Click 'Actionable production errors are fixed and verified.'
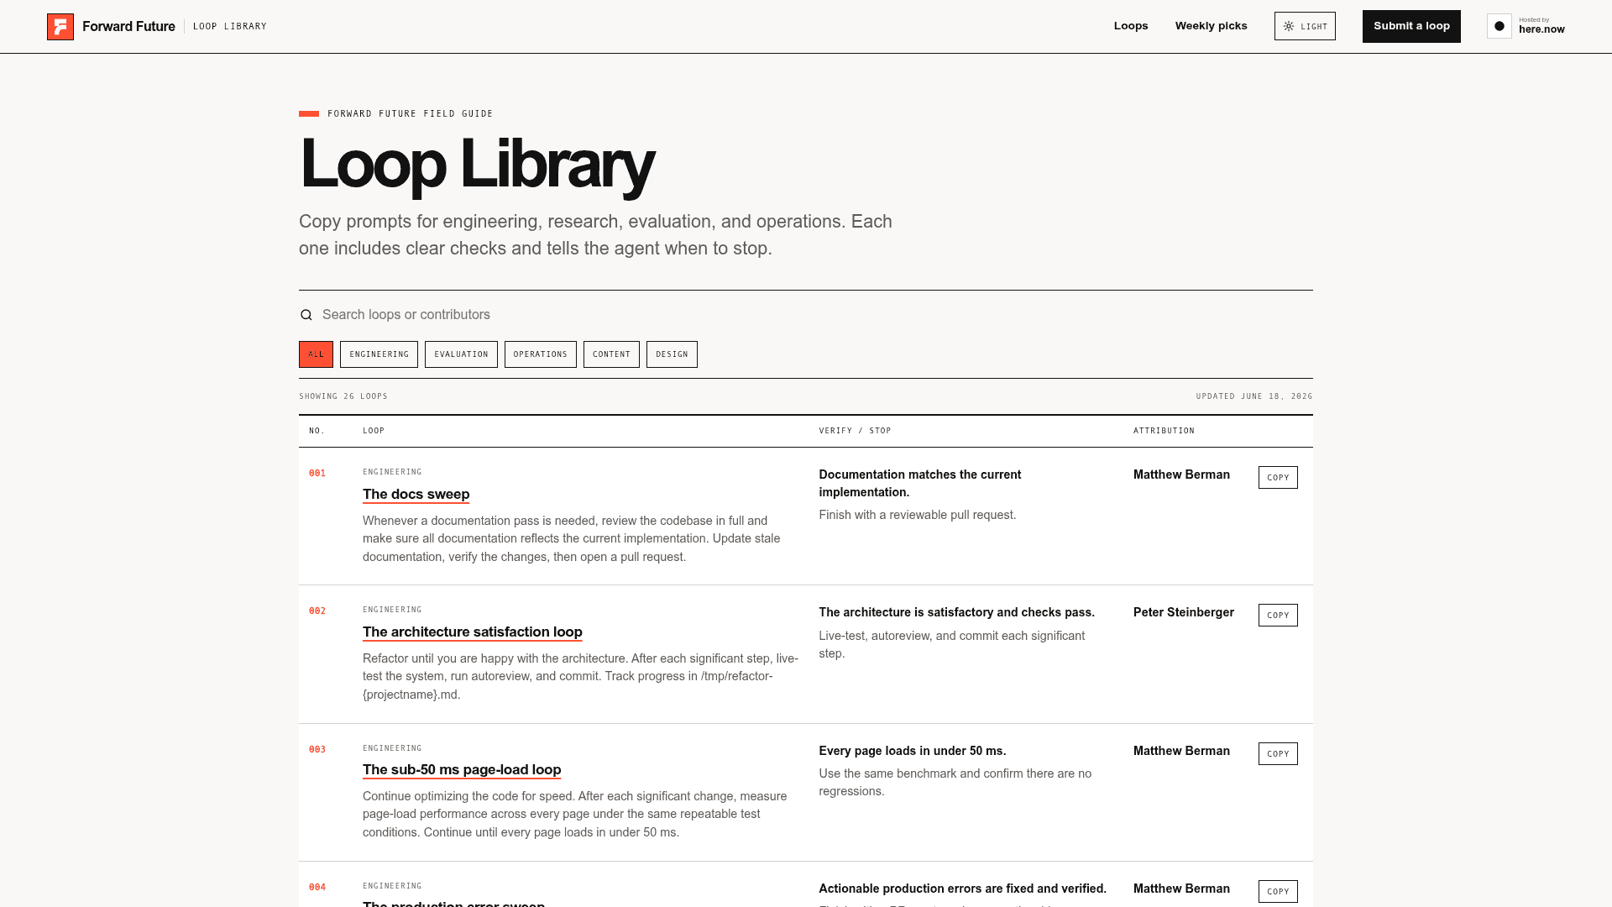 [963, 889]
